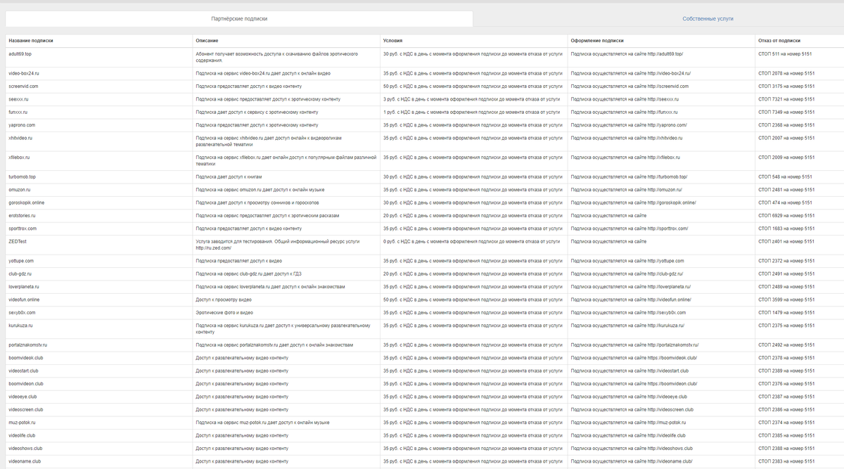Select screenvid.com in the name column
The height and width of the screenshot is (469, 844).
pos(23,86)
